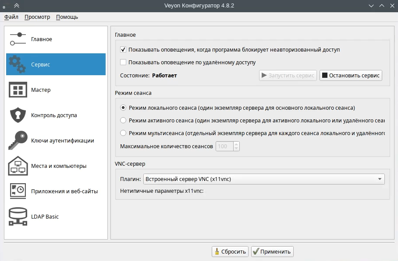398x261 pixels.
Task: Click the Максимальное количество сеансов label
Action: [167, 146]
